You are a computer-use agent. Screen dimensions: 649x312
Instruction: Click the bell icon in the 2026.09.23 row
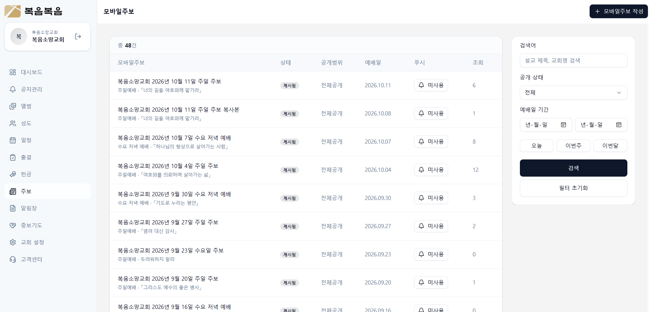coord(421,254)
